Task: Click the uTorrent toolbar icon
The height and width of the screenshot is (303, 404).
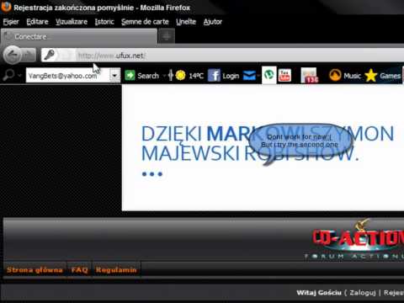Action: click(269, 75)
